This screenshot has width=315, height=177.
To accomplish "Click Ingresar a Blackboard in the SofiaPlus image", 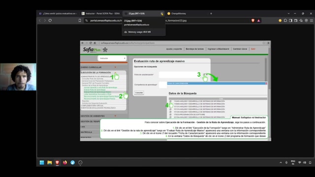I will [x=219, y=49].
